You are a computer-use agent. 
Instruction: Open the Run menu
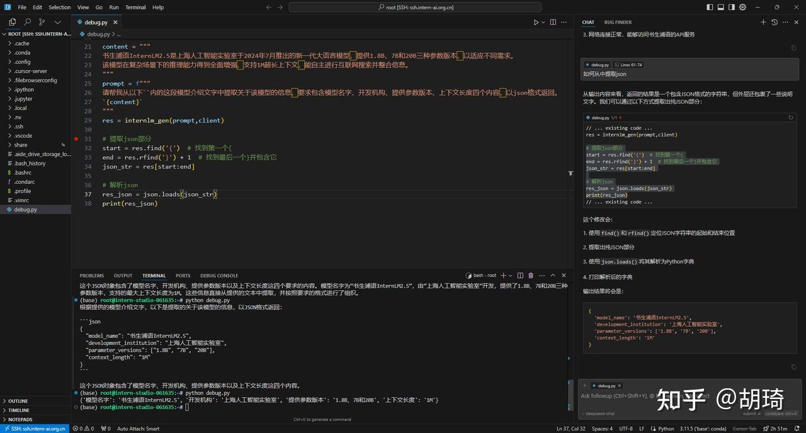[x=114, y=8]
